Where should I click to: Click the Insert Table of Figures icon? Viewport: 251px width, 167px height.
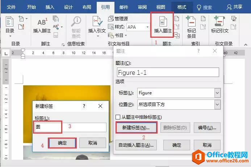tap(177, 19)
